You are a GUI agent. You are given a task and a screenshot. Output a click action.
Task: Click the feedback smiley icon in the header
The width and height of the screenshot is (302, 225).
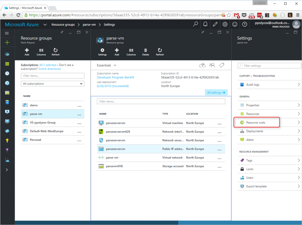(x=235, y=24)
